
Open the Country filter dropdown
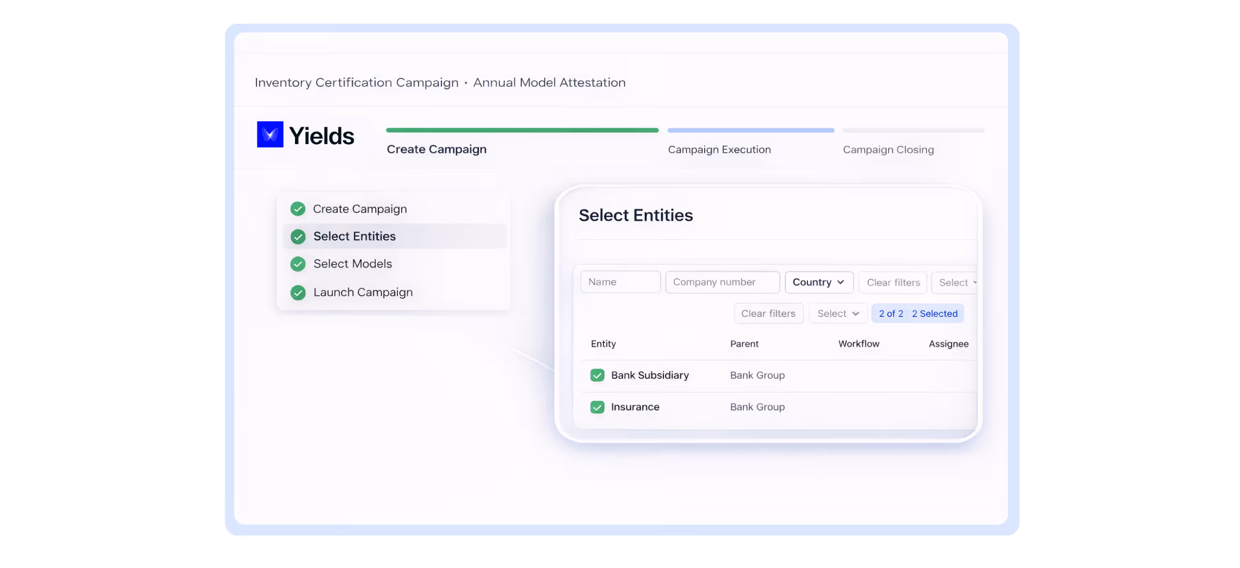coord(818,282)
